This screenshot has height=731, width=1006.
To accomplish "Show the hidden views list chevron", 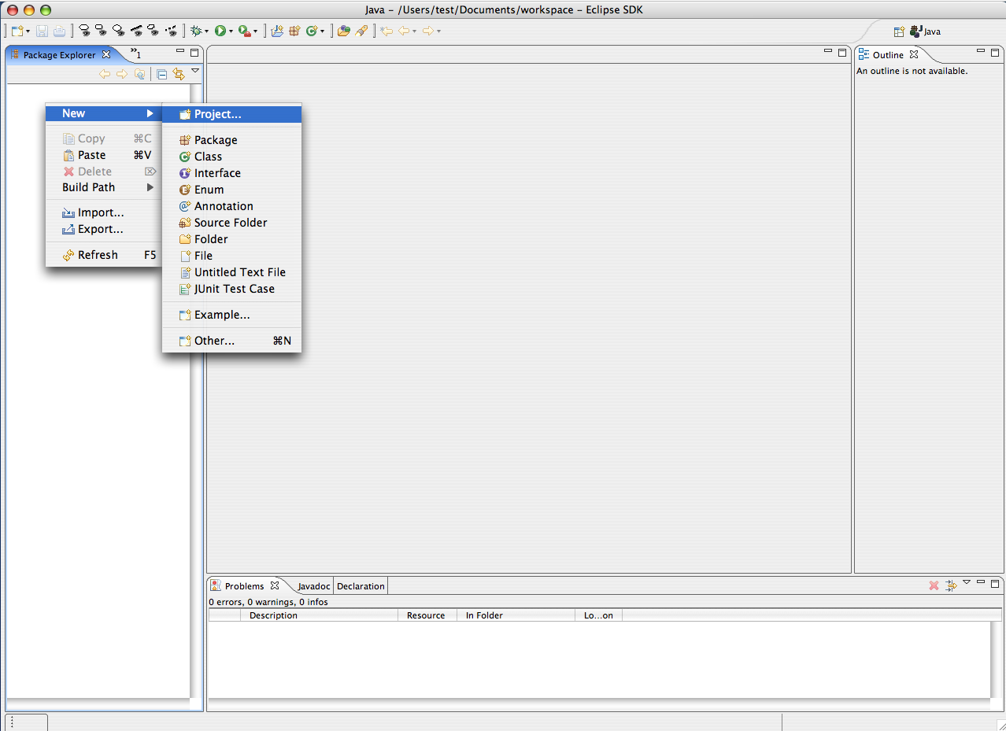I will [135, 54].
